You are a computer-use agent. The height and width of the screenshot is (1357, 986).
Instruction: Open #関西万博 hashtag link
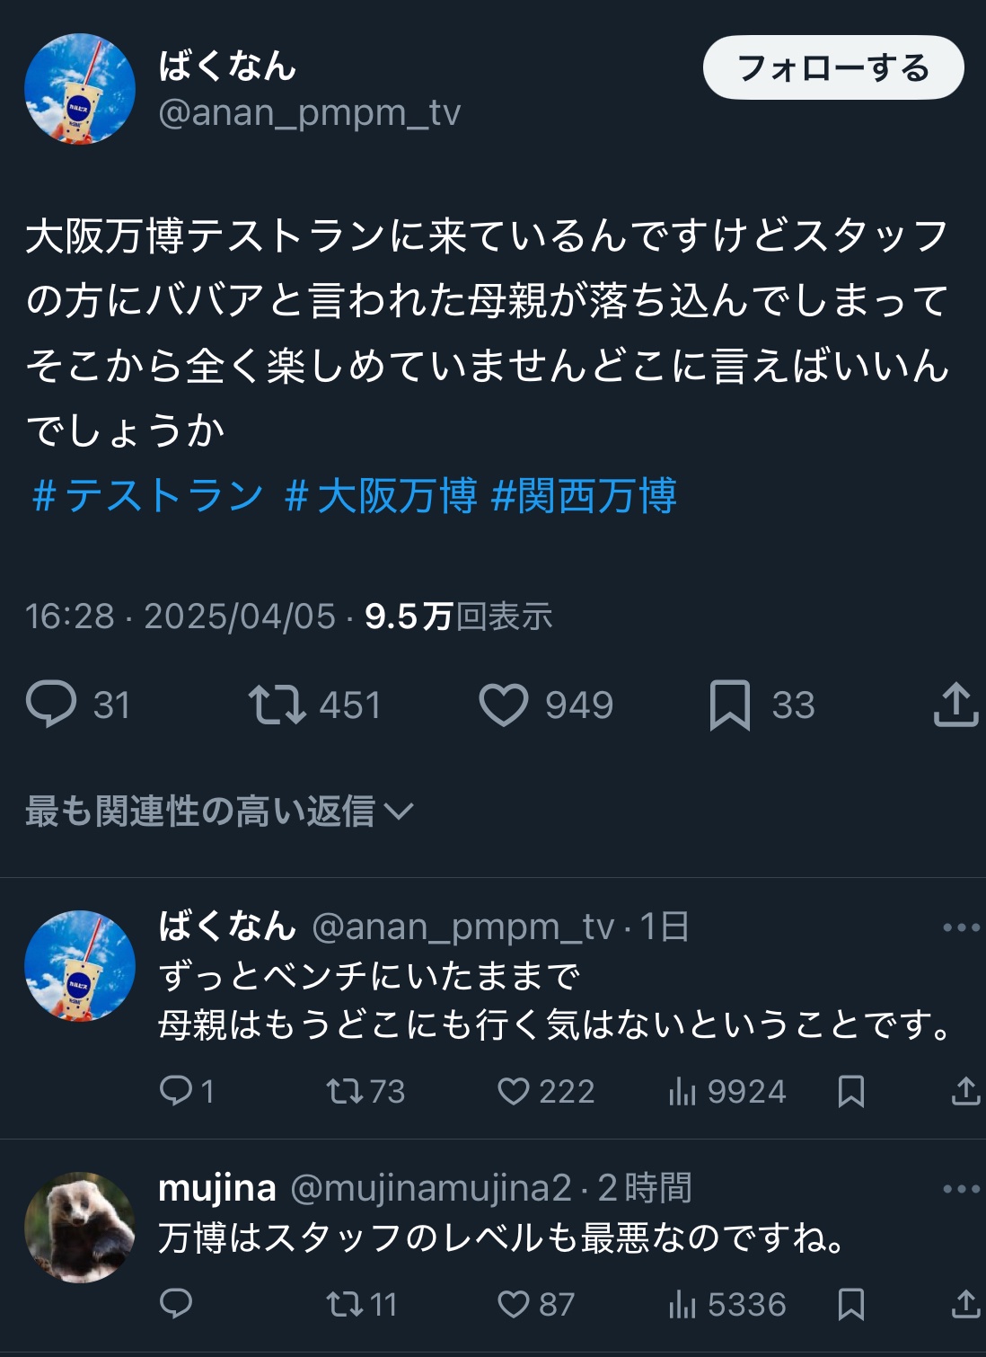coord(585,496)
